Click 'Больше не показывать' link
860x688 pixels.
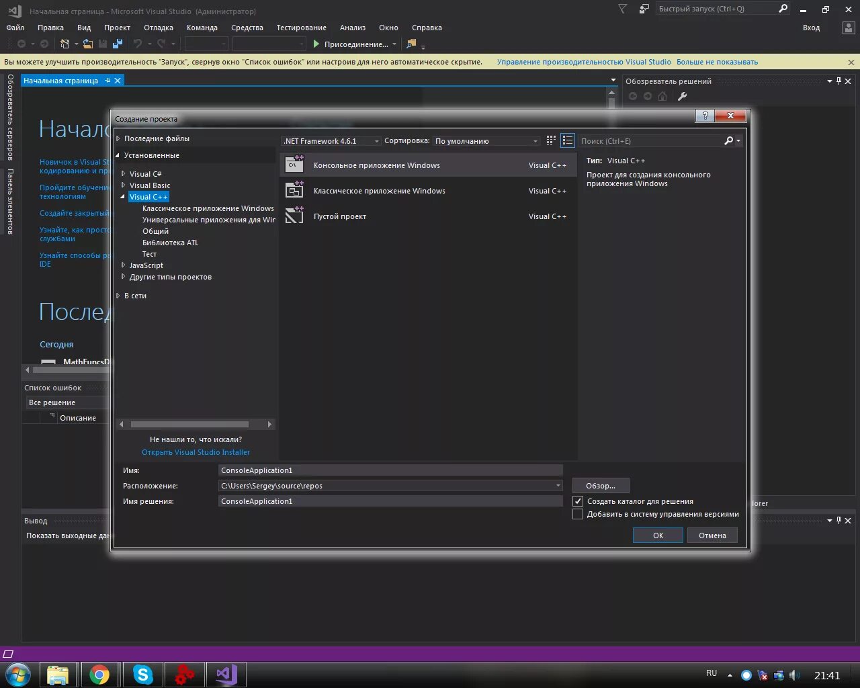[717, 62]
